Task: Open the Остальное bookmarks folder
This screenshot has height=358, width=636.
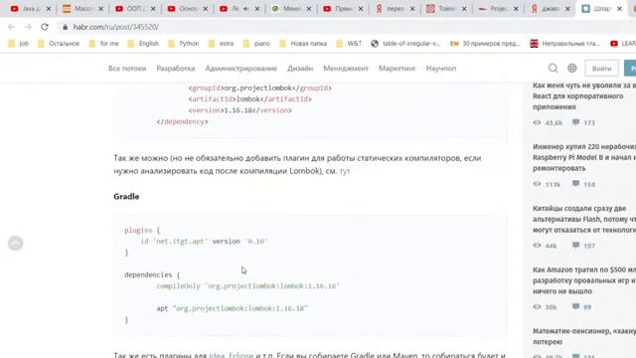Action: point(59,44)
